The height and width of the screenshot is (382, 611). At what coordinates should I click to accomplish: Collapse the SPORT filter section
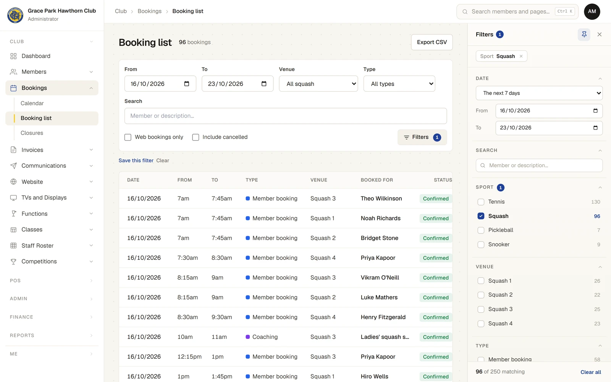[x=600, y=188]
